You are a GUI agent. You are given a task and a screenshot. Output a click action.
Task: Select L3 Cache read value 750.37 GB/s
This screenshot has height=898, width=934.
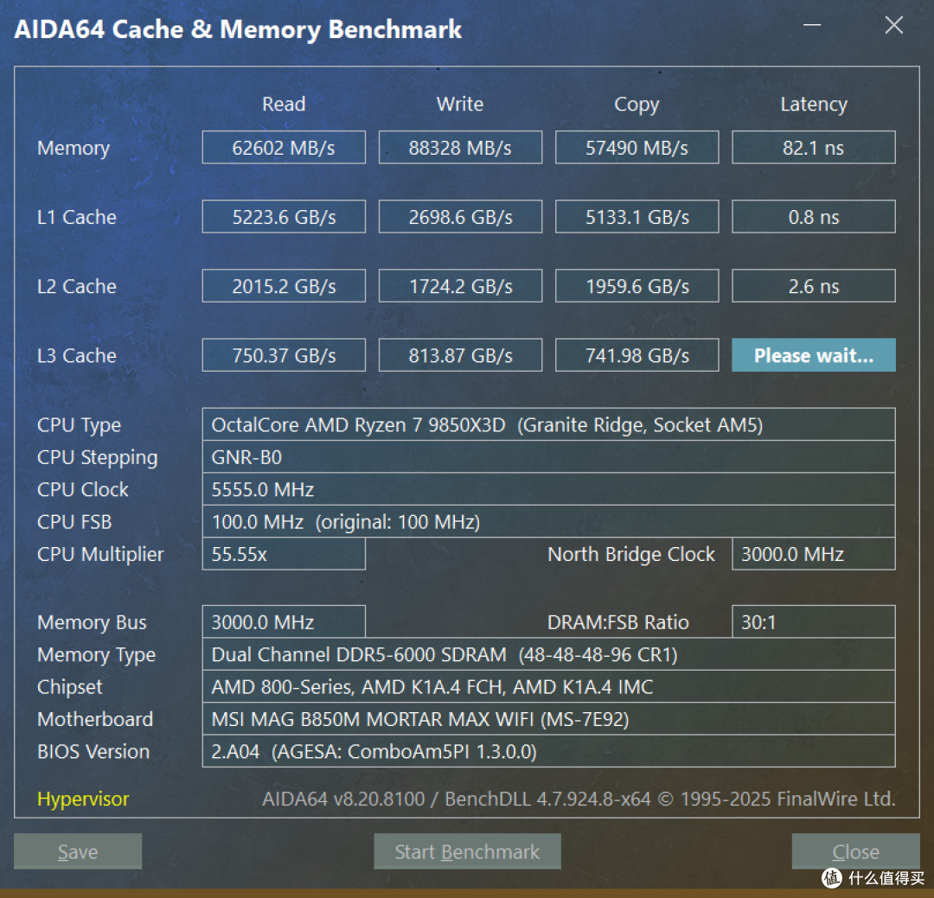(x=284, y=355)
